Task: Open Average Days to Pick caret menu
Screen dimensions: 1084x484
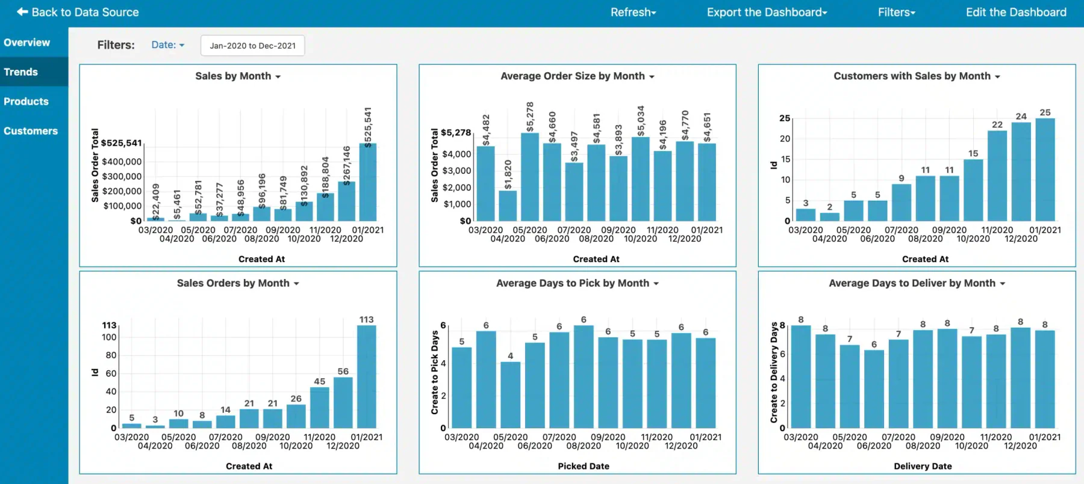Action: point(656,284)
